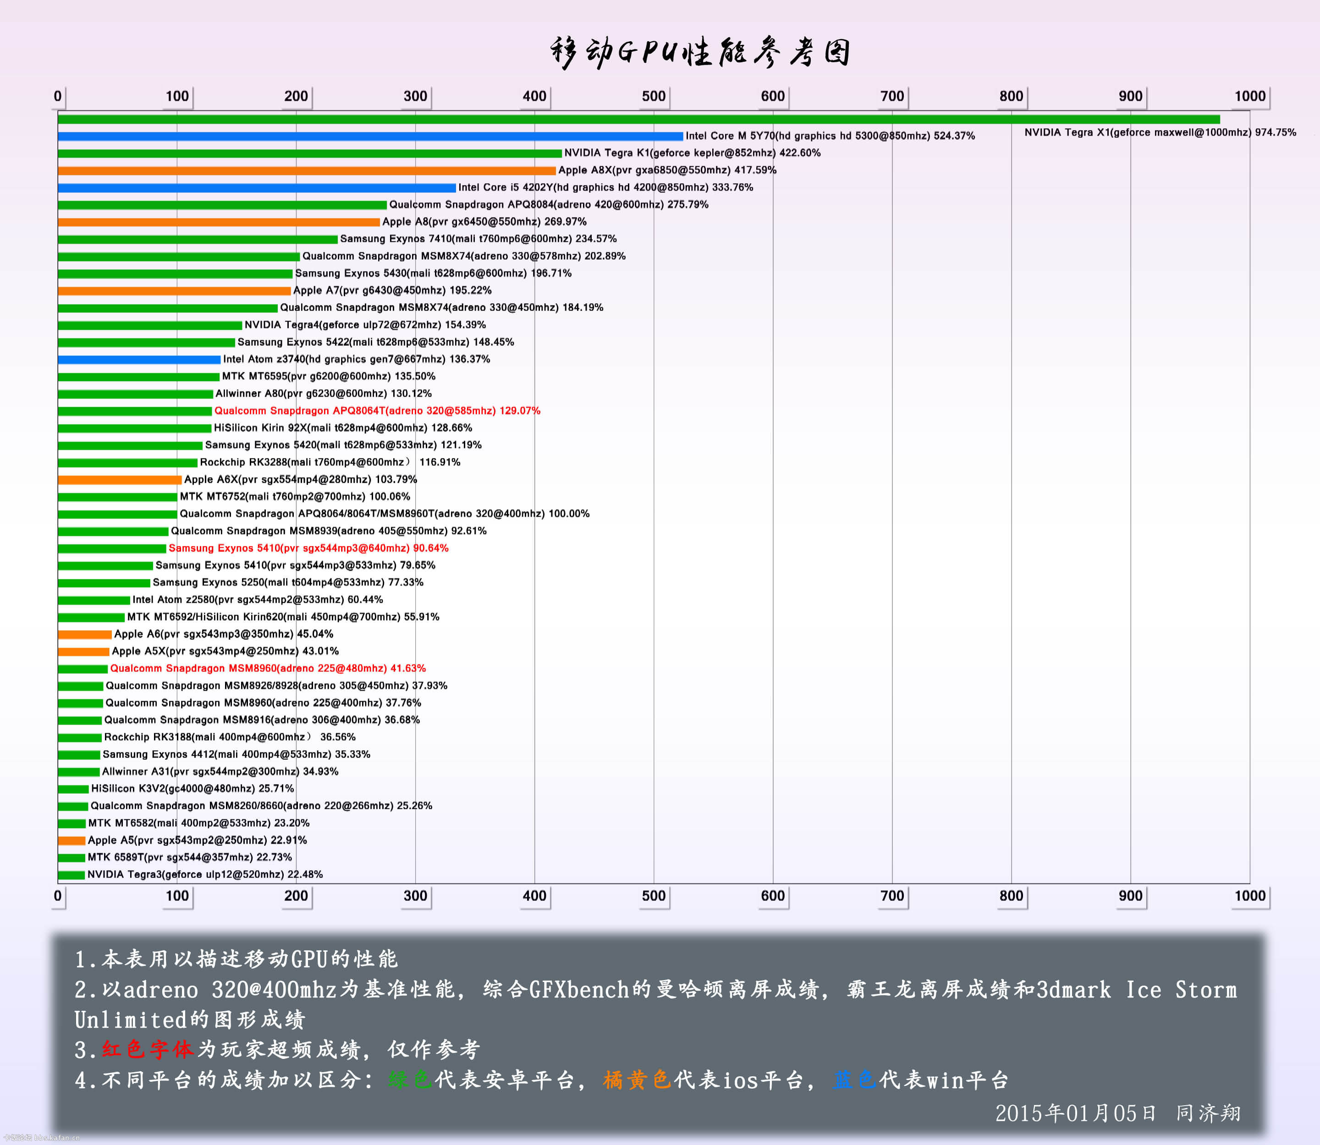The image size is (1320, 1145).
Task: Select the MTK MT6582 label
Action: (199, 823)
